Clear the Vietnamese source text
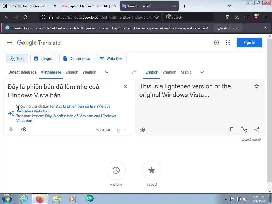The height and width of the screenshot is (204, 272). [x=125, y=86]
